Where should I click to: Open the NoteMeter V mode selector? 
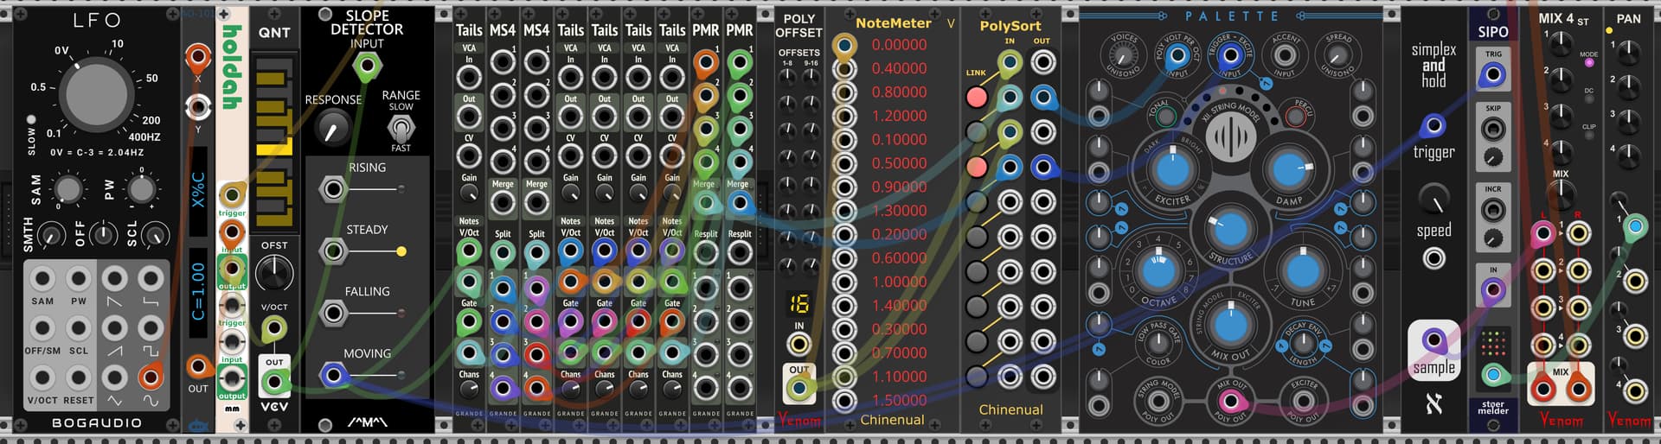click(x=951, y=23)
